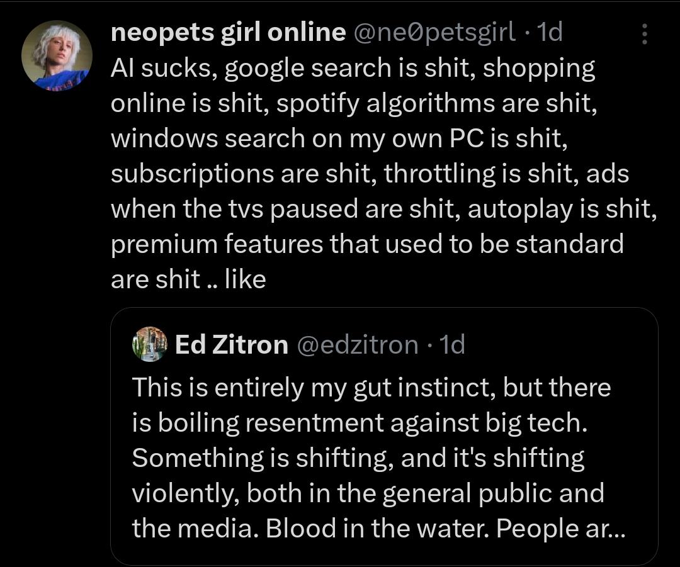Open neopets girl online's profile picture

pos(57,55)
